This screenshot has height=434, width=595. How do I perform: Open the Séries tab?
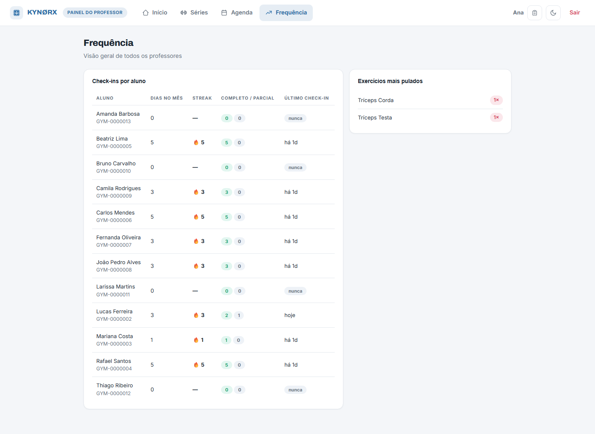tap(194, 13)
